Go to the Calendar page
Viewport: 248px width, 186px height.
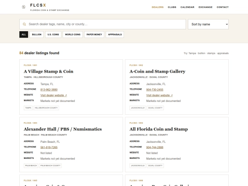[187, 7]
